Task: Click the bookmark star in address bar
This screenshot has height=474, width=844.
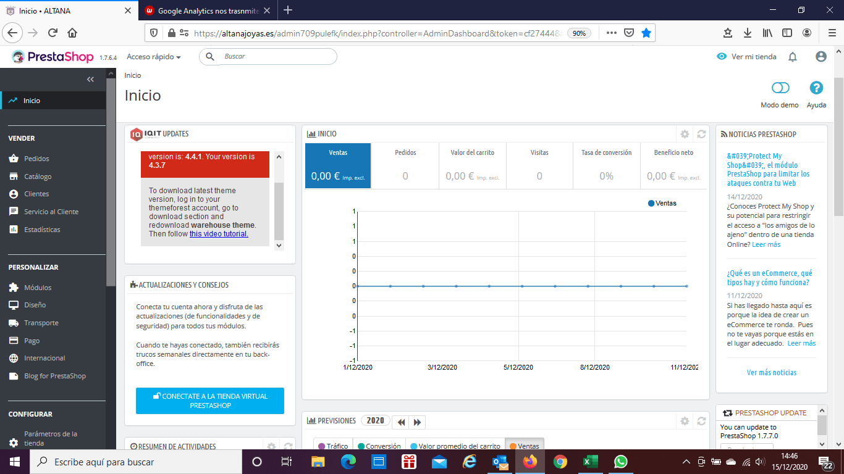Action: pyautogui.click(x=646, y=33)
